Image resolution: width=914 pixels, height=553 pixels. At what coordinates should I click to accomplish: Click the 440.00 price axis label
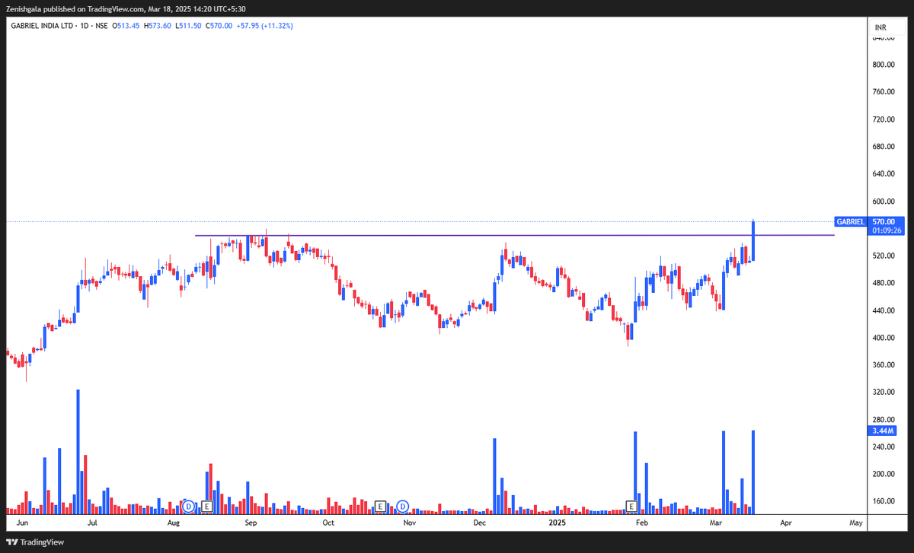pyautogui.click(x=884, y=310)
